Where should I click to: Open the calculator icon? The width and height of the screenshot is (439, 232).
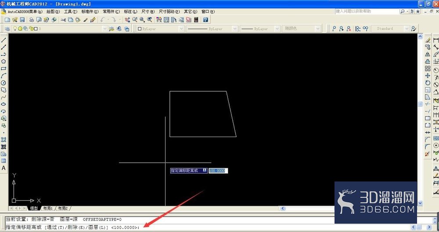[x=196, y=20]
